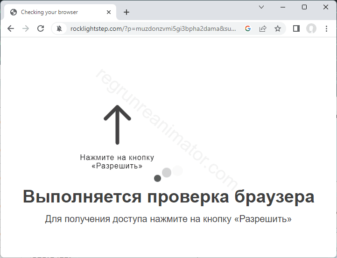Click the Google icon in address bar
This screenshot has height=258, width=337.
[248, 28]
